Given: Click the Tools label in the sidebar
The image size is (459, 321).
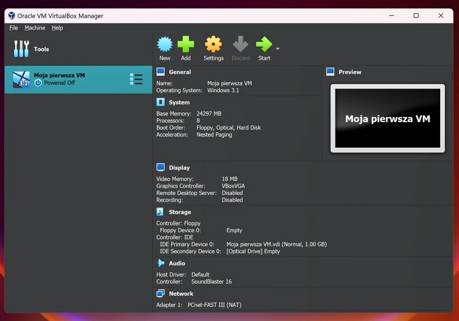Looking at the screenshot, I should click(41, 49).
